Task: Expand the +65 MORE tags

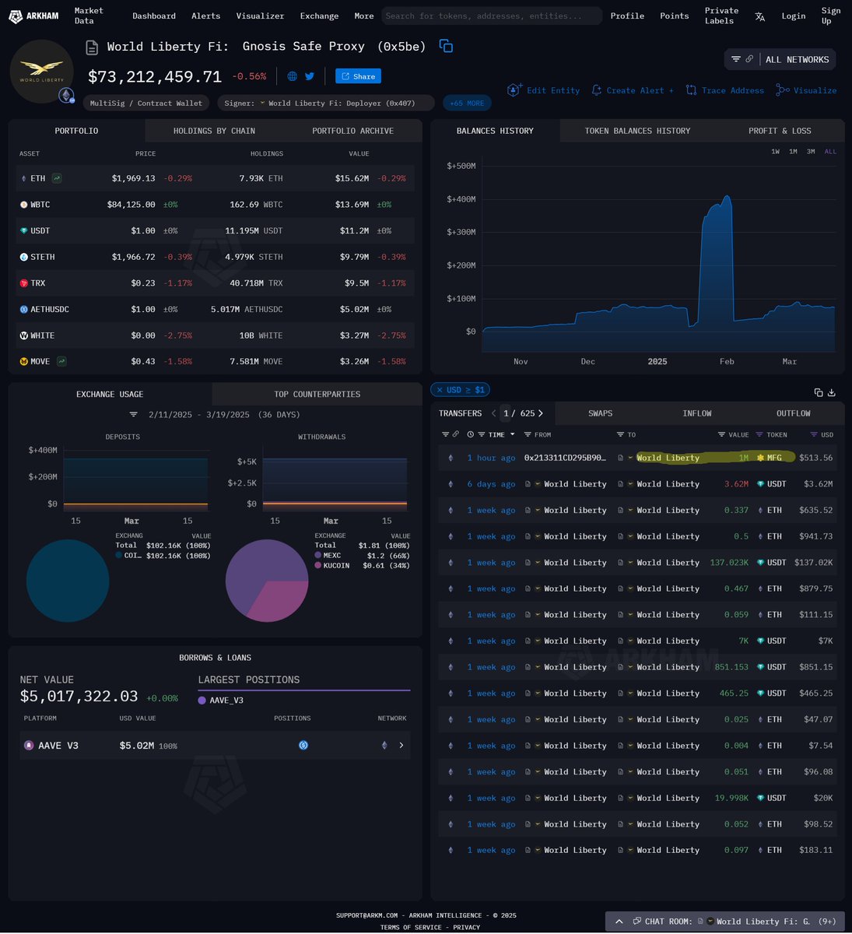Action: click(467, 103)
